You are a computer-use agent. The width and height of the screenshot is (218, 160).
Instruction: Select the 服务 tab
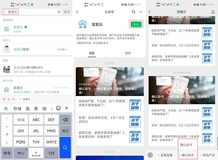coord(128,53)
